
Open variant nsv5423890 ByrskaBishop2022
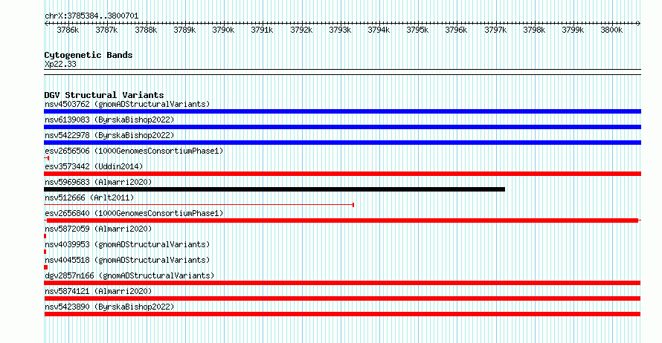(109, 307)
